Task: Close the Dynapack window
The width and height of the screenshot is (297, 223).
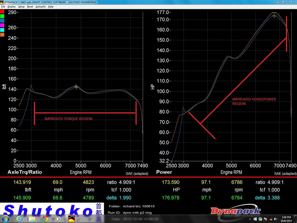Action: (x=291, y=2)
